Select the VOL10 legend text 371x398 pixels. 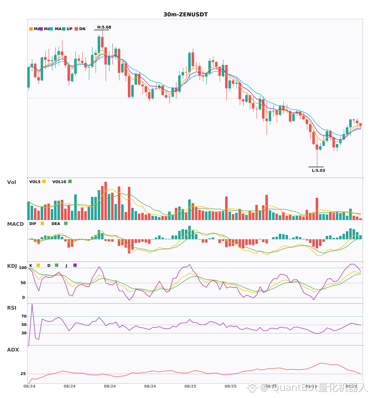59,182
